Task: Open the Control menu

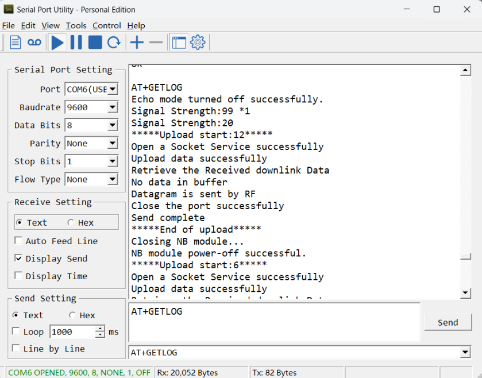Action: click(107, 25)
